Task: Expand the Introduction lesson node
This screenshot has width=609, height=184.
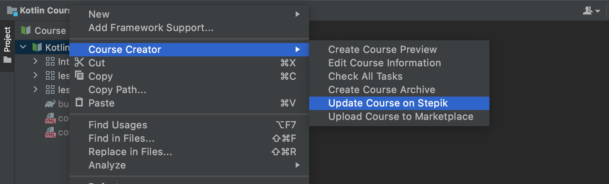Action: click(x=35, y=61)
